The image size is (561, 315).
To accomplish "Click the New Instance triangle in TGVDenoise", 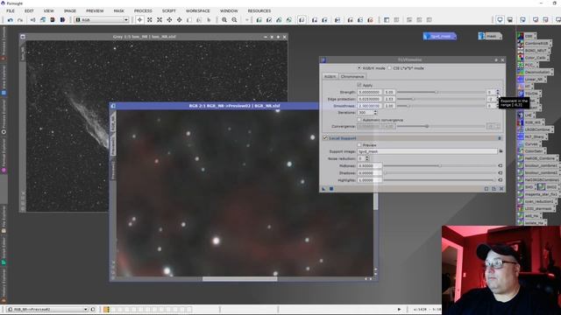I will point(323,189).
